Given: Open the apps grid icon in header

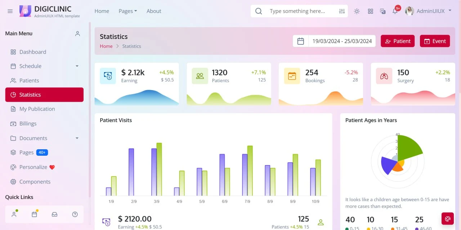Looking at the screenshot, I should (370, 11).
